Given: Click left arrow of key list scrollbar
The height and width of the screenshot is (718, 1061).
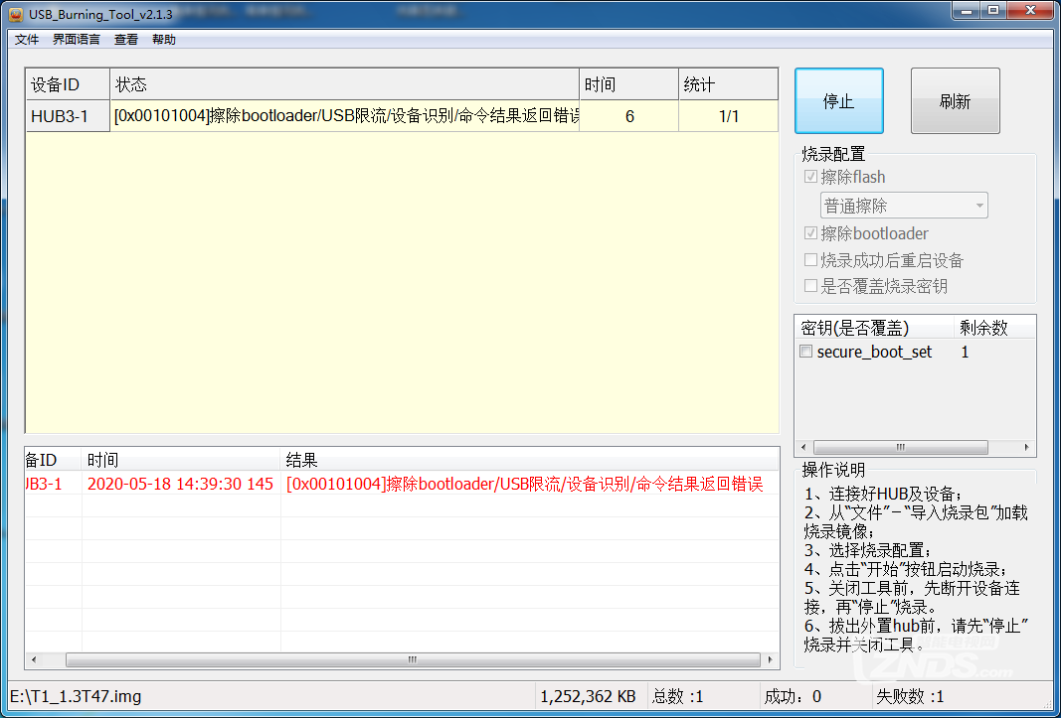Looking at the screenshot, I should tap(803, 447).
